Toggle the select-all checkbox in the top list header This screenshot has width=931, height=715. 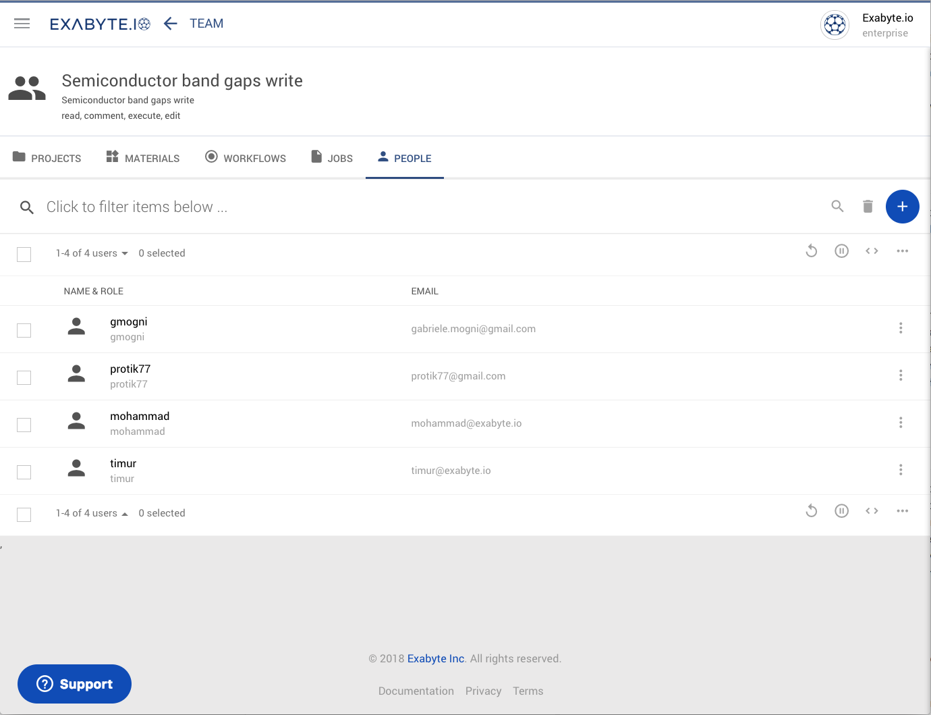[x=24, y=255]
